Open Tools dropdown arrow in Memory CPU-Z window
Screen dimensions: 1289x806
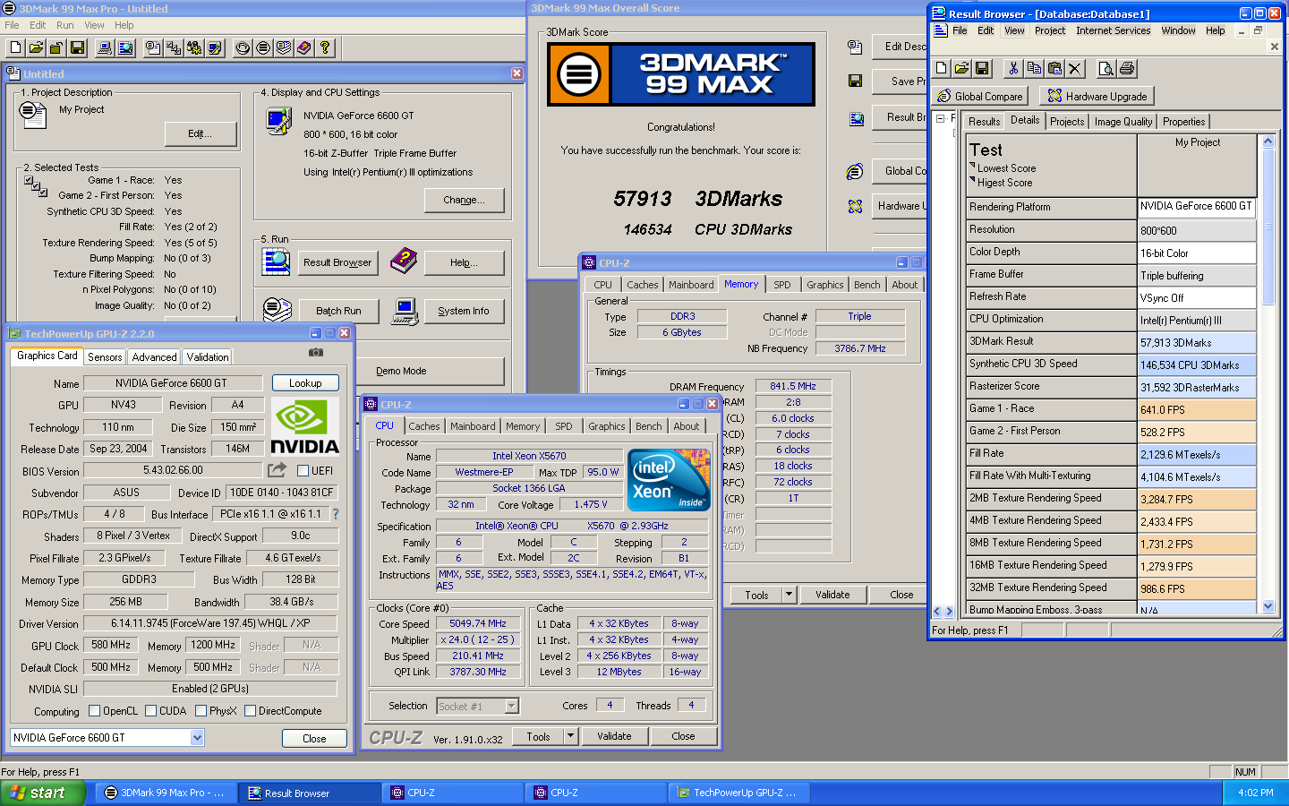tap(789, 595)
